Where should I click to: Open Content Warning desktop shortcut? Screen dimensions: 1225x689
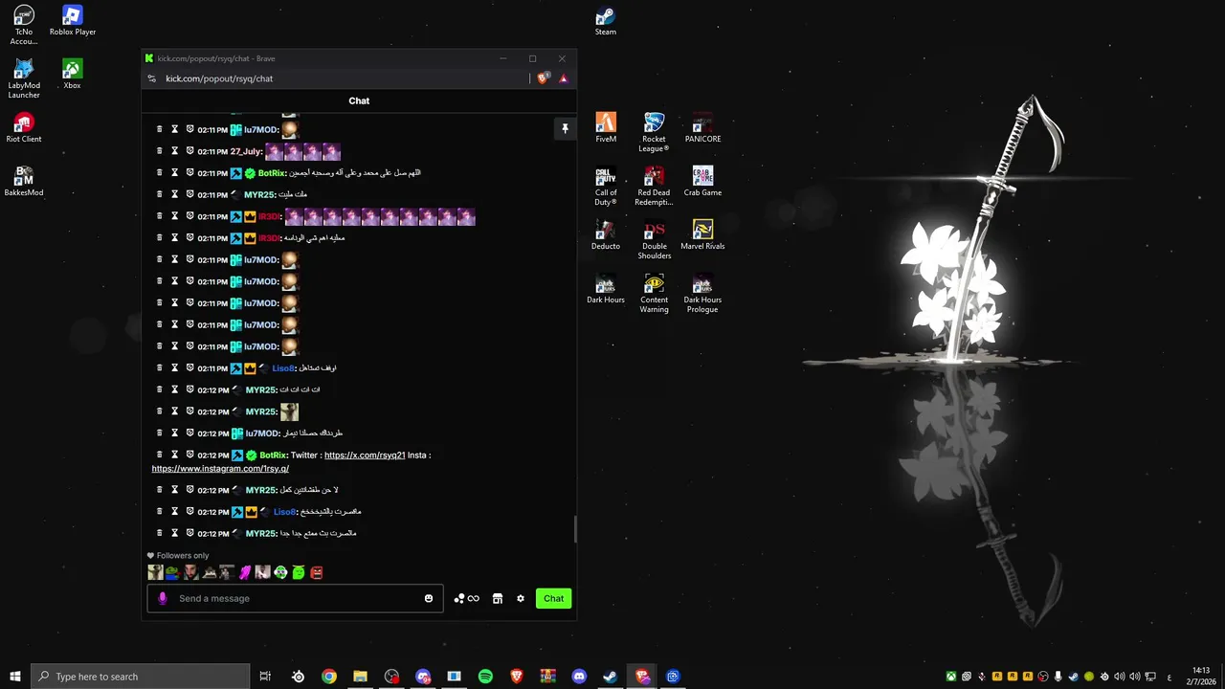point(655,293)
